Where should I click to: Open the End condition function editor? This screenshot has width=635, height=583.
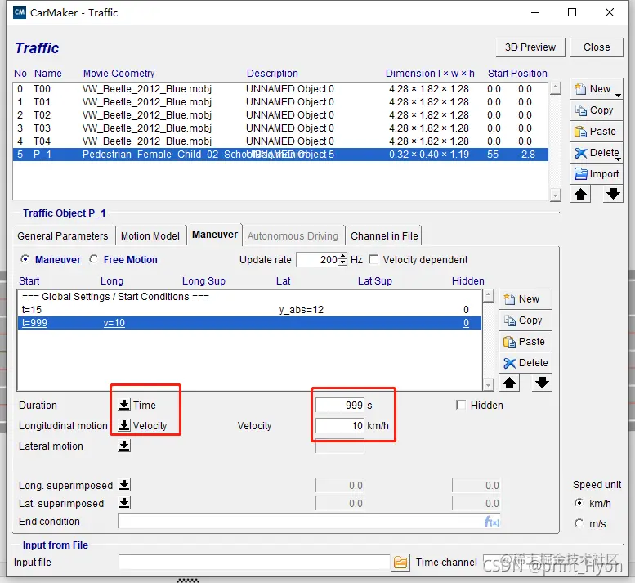[x=492, y=522]
